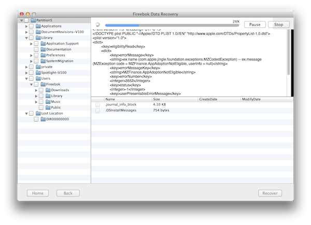311x225 pixels.
Task: Sort files by Name column
Action: tap(128, 99)
